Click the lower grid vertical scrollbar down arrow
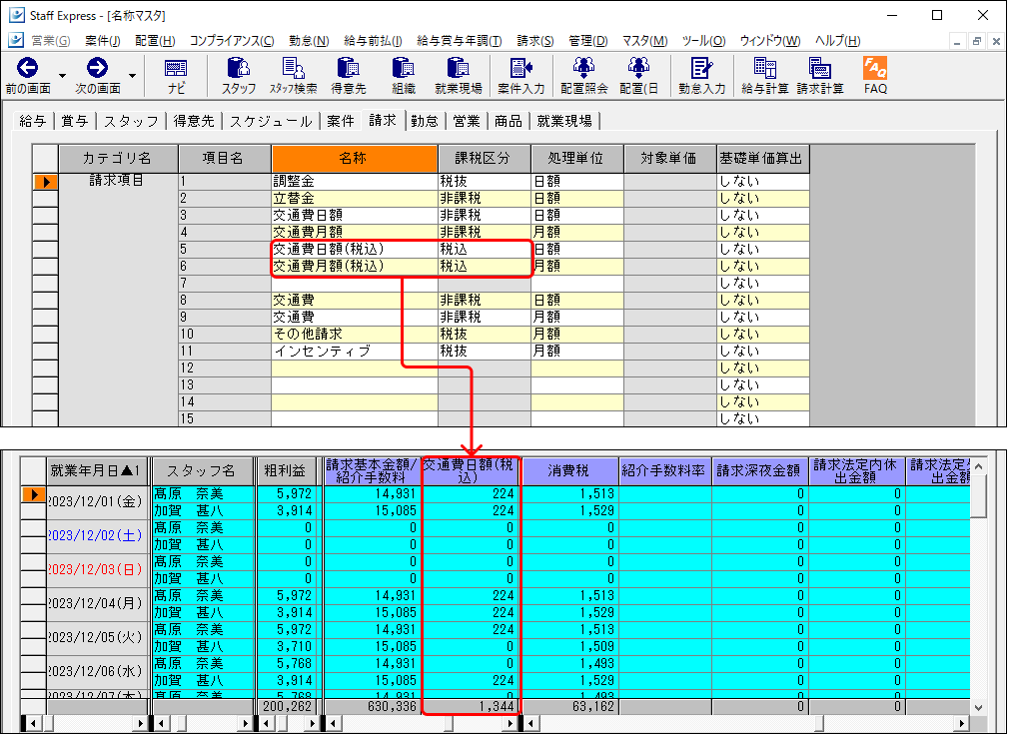This screenshot has height=734, width=1023. [x=978, y=707]
